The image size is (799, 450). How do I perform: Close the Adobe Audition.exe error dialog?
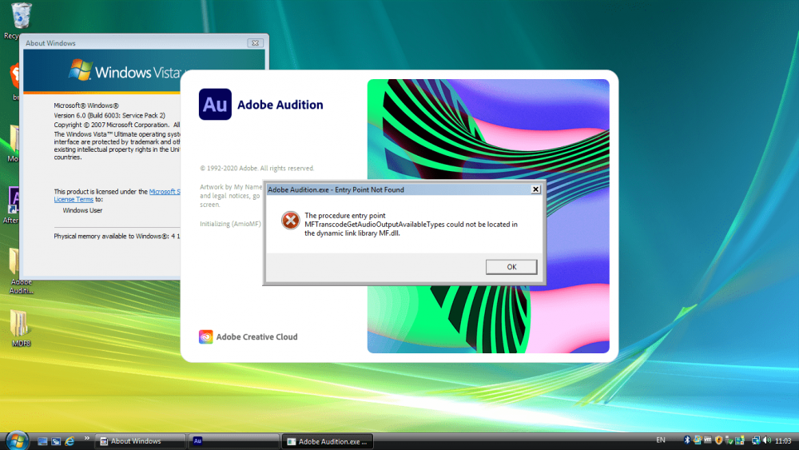click(x=535, y=189)
